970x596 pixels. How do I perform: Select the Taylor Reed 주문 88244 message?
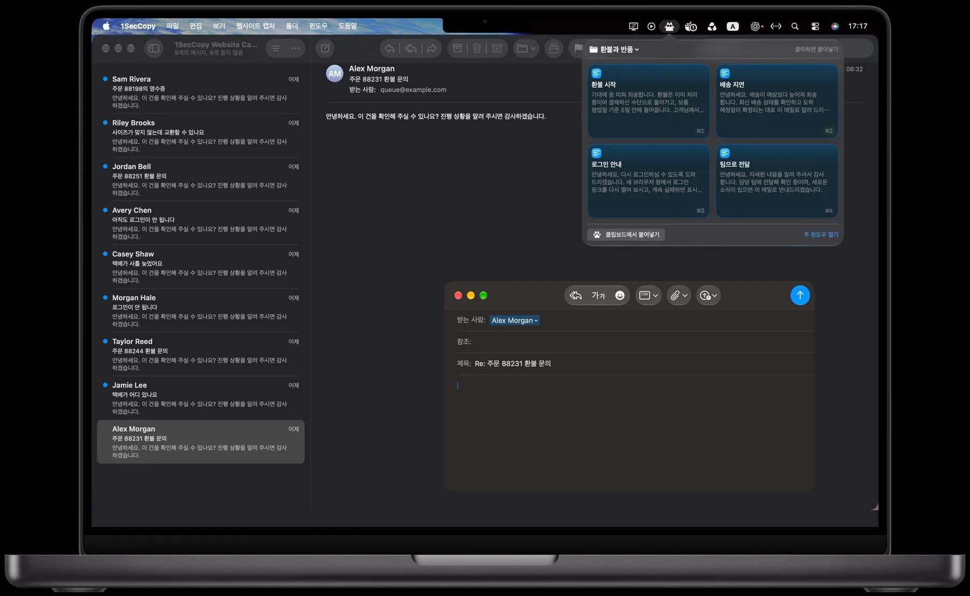point(200,354)
